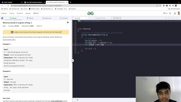Open the notifications bell
Viewport: 181px width, 102px height.
[x=175, y=13]
